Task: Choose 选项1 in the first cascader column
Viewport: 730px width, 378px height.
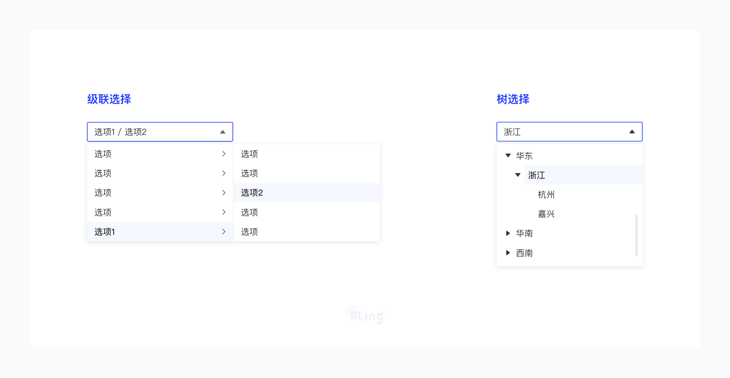Action: tap(105, 232)
